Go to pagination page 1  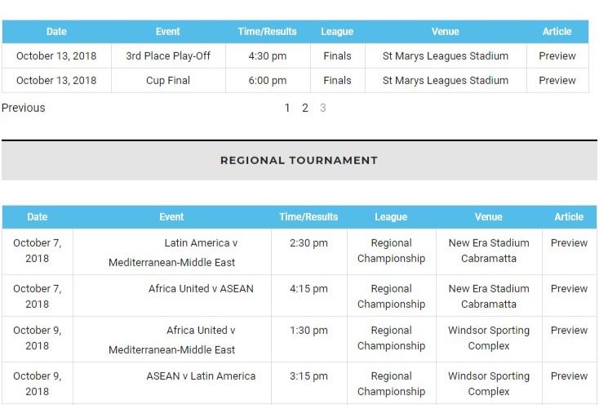tap(287, 108)
